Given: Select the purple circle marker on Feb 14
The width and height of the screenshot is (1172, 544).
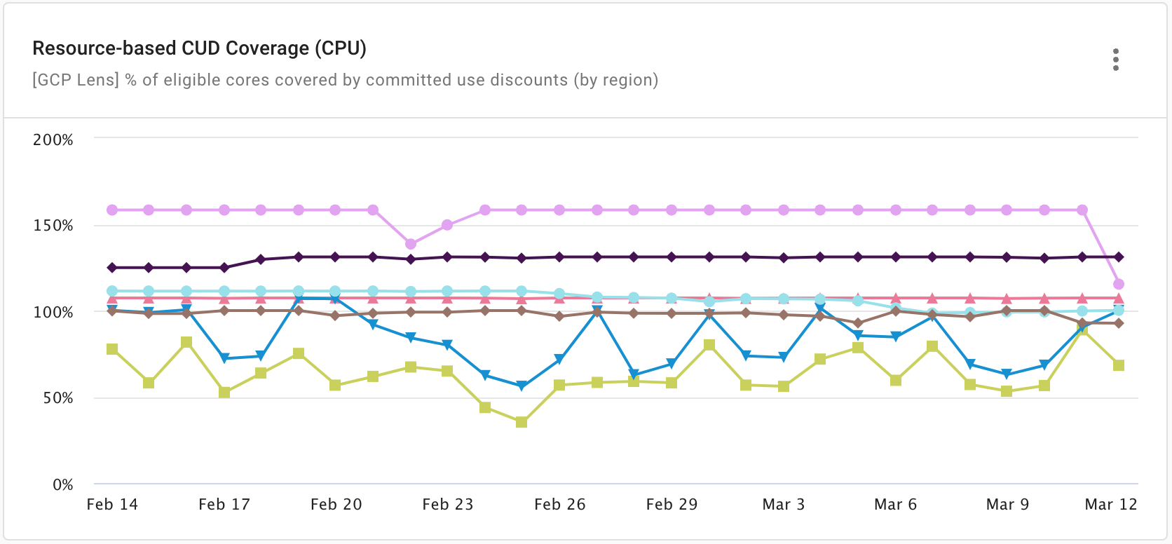Looking at the screenshot, I should (111, 208).
